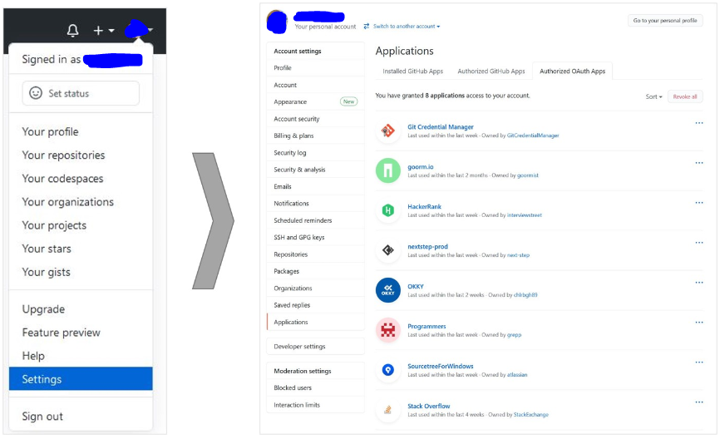Select the Authorized OAuth Apps tab
This screenshot has width=720, height=439.
[x=572, y=72]
